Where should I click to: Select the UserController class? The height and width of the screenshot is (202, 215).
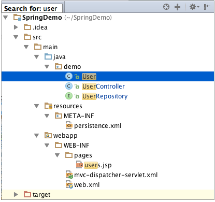click(103, 86)
